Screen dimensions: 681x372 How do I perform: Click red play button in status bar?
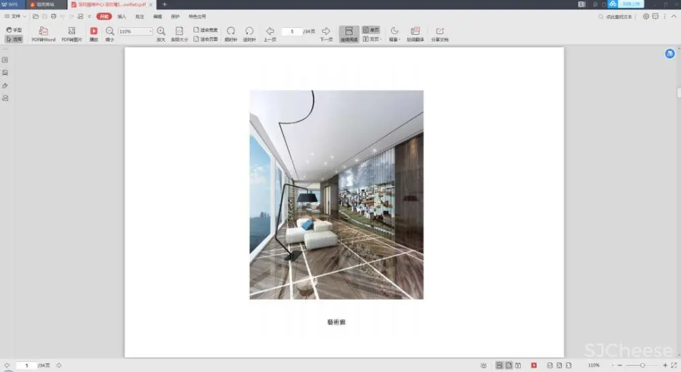click(534, 365)
